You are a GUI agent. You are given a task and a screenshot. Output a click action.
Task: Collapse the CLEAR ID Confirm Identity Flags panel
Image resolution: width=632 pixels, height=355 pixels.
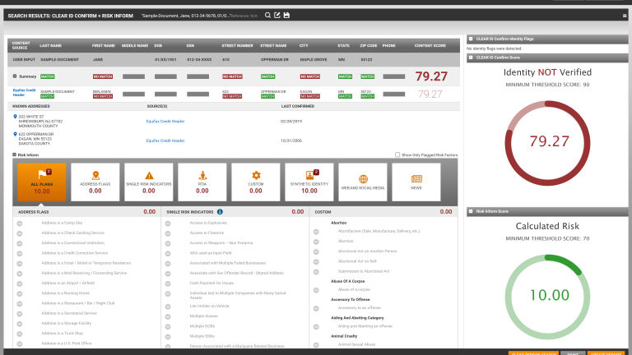tap(472, 38)
